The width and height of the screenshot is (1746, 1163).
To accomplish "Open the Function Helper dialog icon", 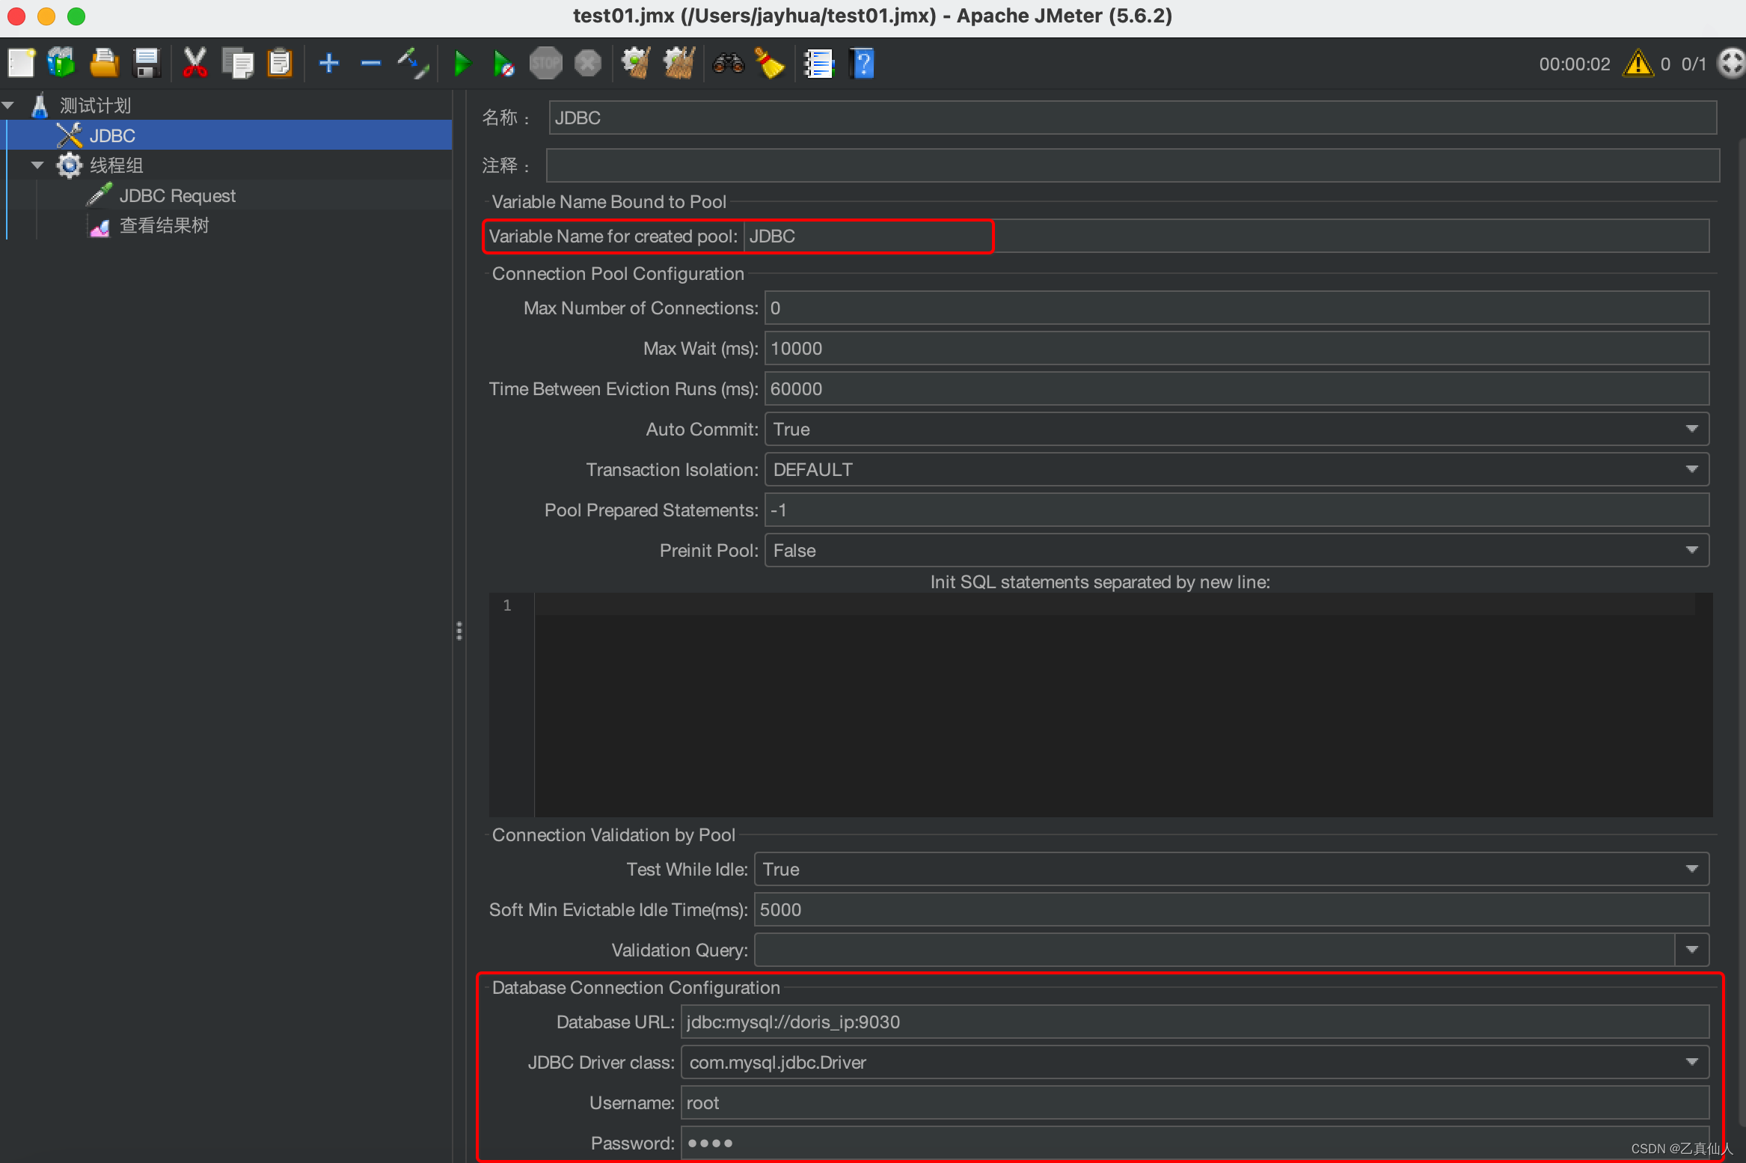I will click(x=819, y=63).
